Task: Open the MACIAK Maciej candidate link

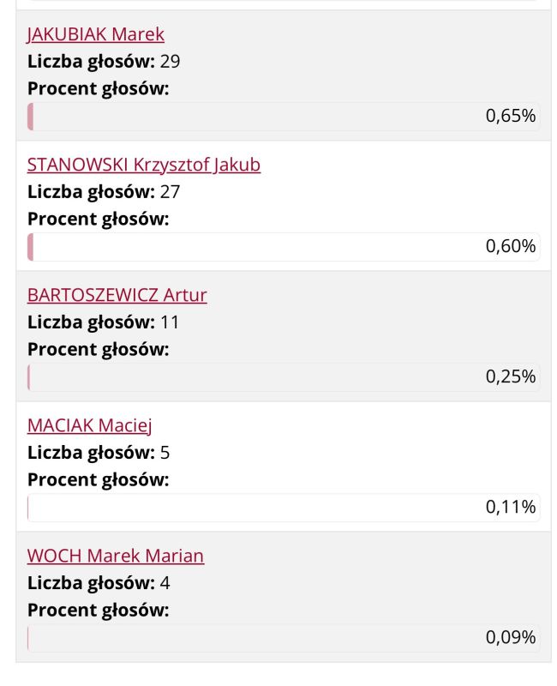Action: pyautogui.click(x=89, y=425)
